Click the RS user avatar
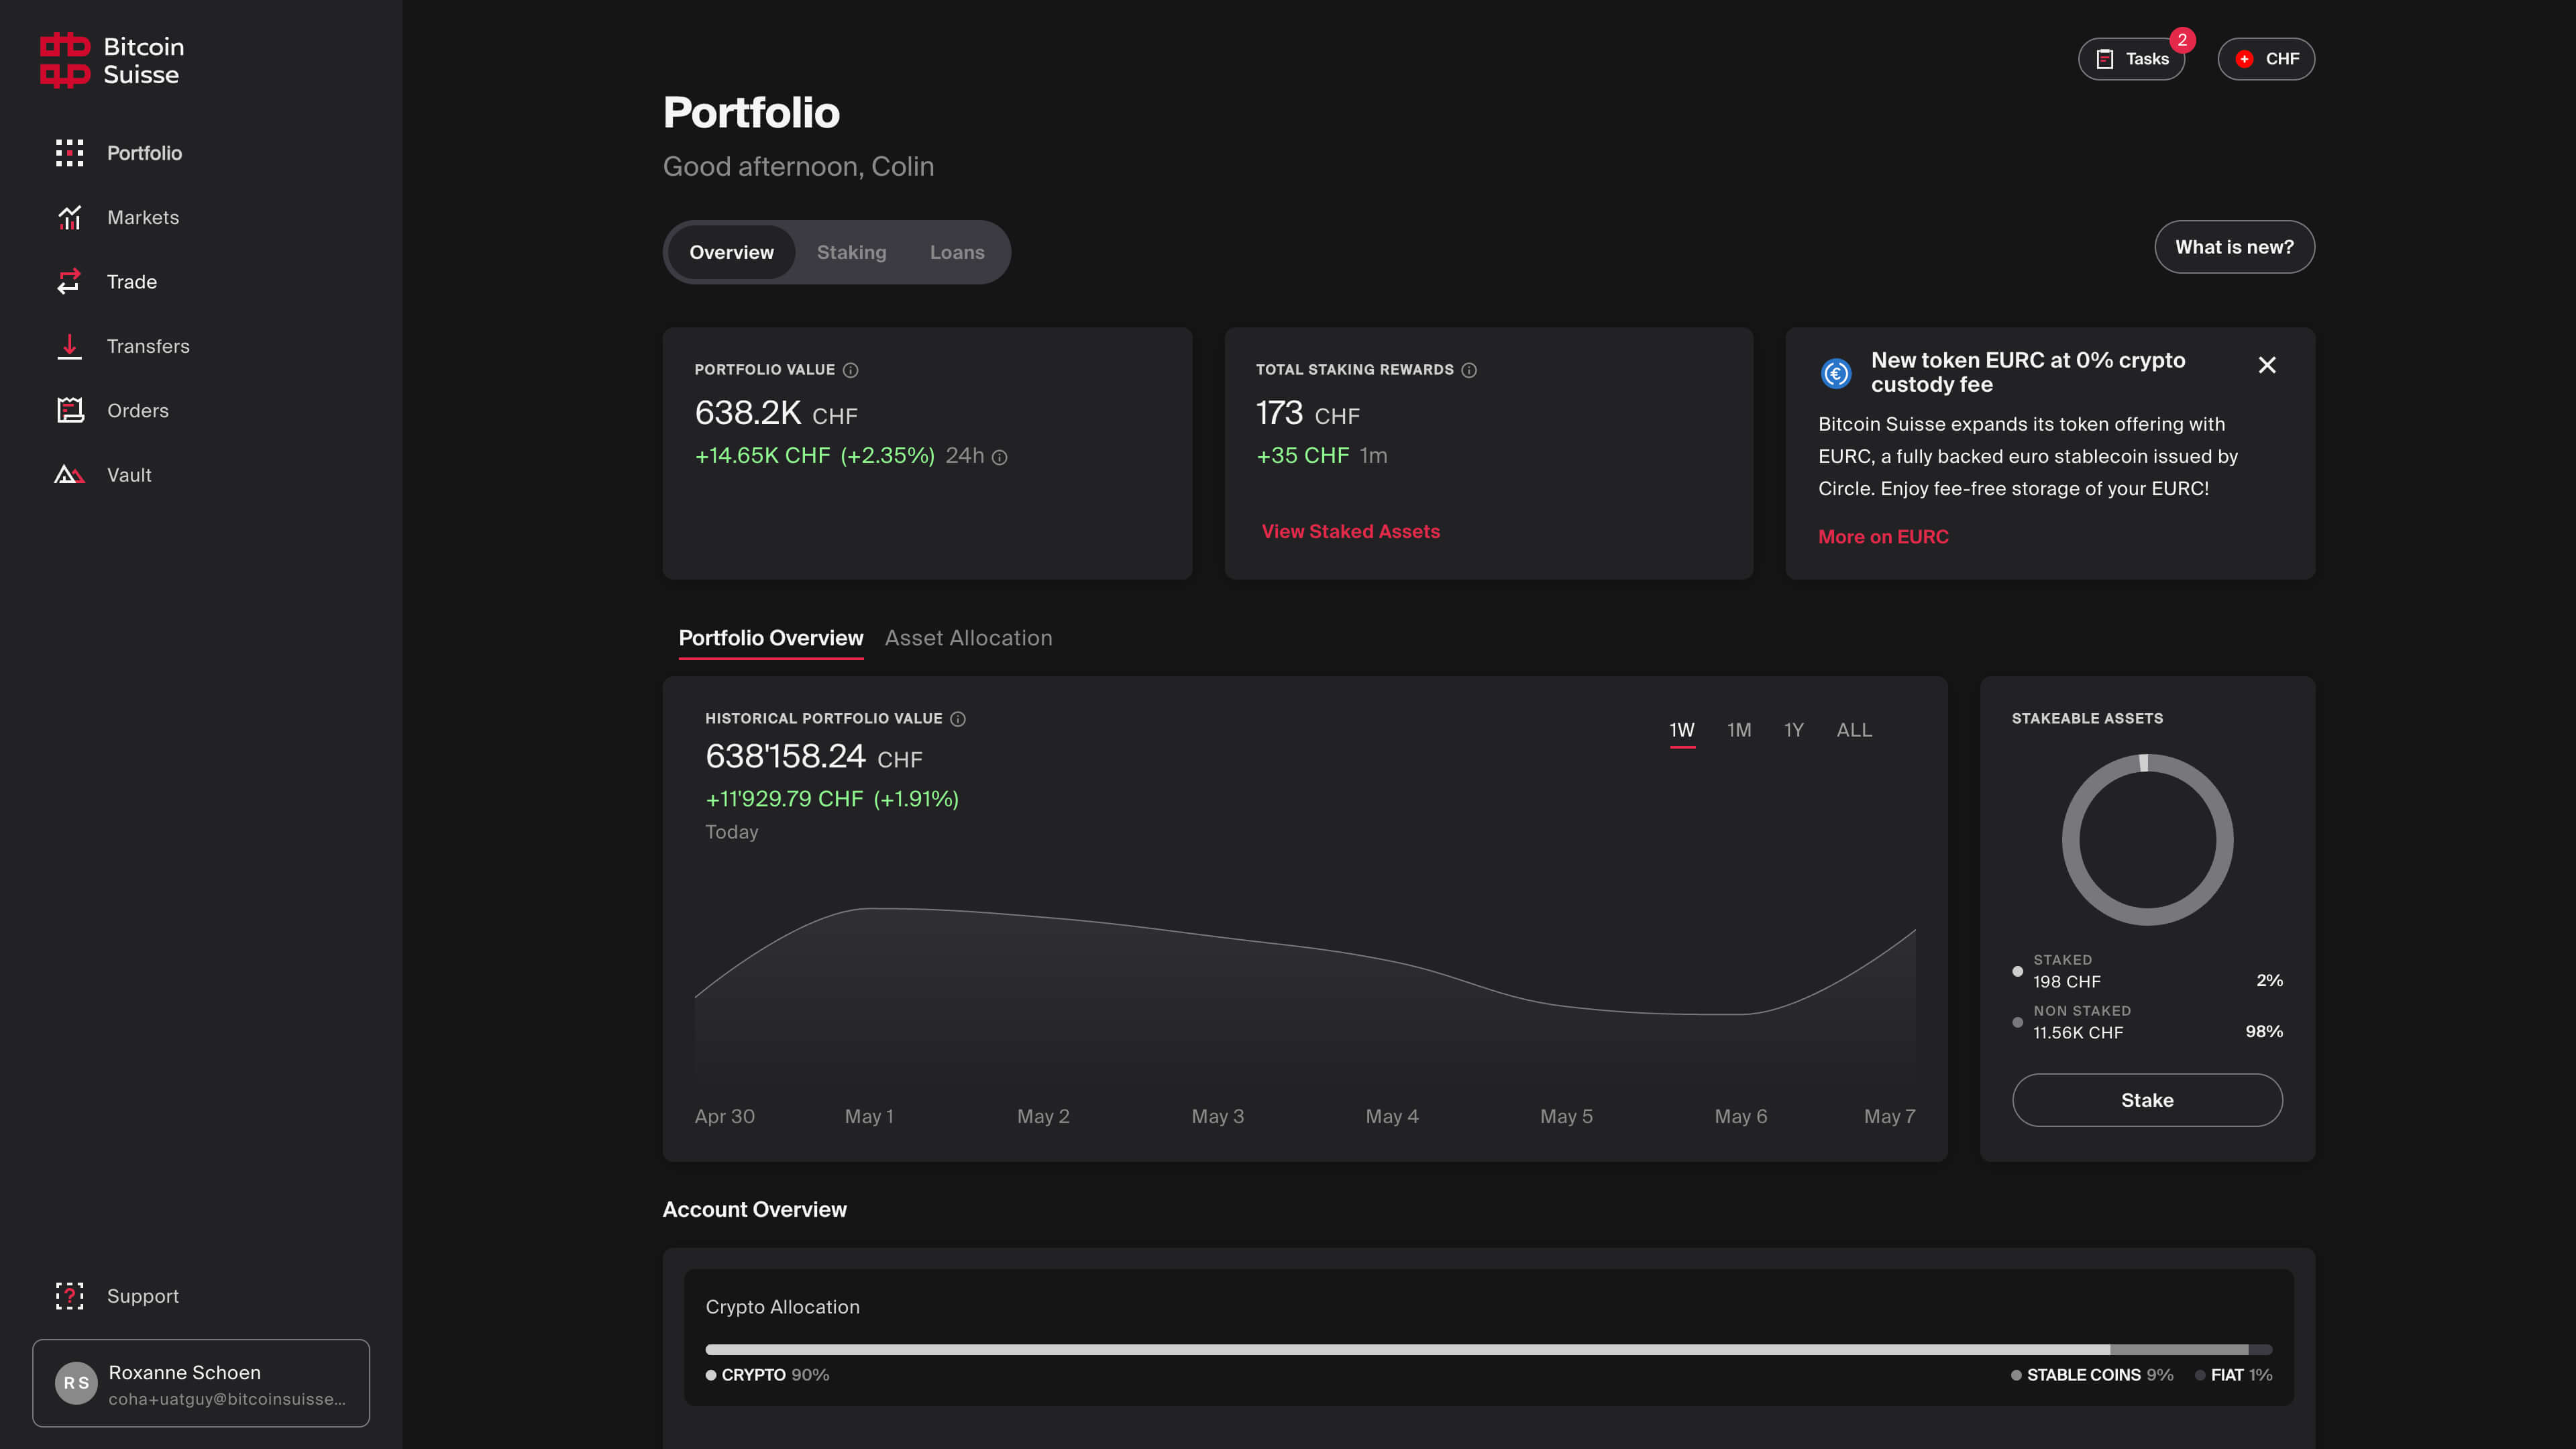This screenshot has width=2576, height=1449. pos(76,1383)
